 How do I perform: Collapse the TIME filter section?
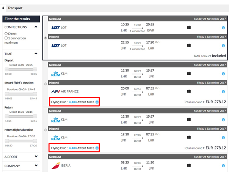(x=36, y=54)
